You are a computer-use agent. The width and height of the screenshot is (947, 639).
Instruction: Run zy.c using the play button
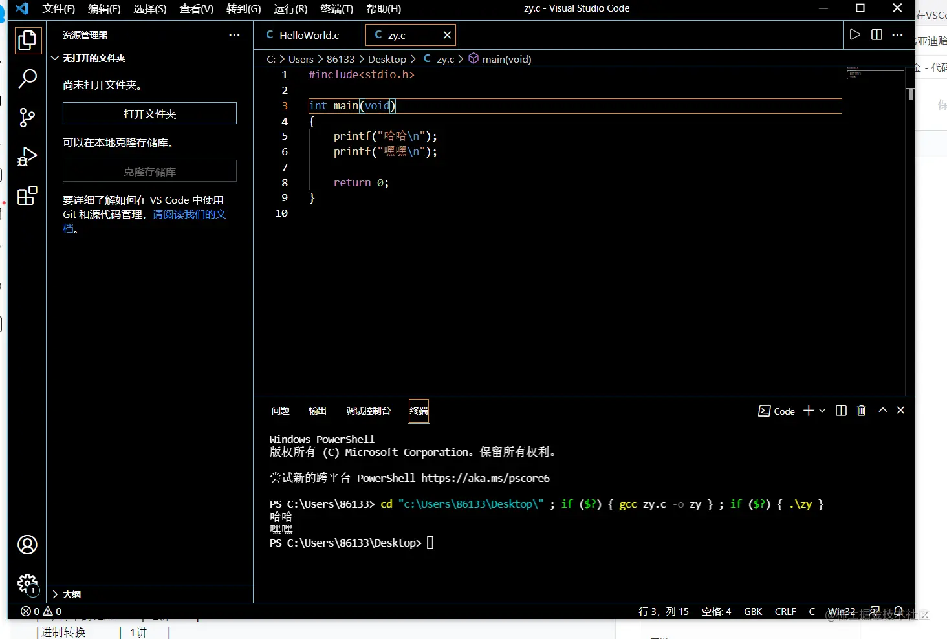[854, 35]
